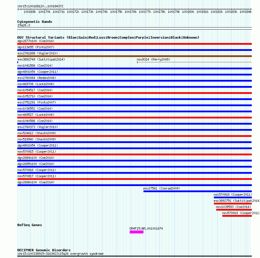Image resolution: width=260 pixels, height=258 pixels.
Task: Open the dgv2685n100 (Coe2014) label
Action: [36, 164]
